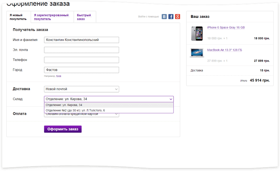This screenshot has width=280, height=171.
Task: Open the 'Я зарегистрированный покупатель' tab
Action: (51, 17)
